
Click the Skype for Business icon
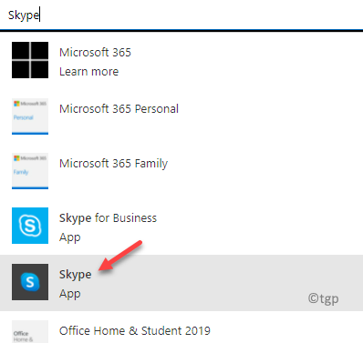[30, 226]
